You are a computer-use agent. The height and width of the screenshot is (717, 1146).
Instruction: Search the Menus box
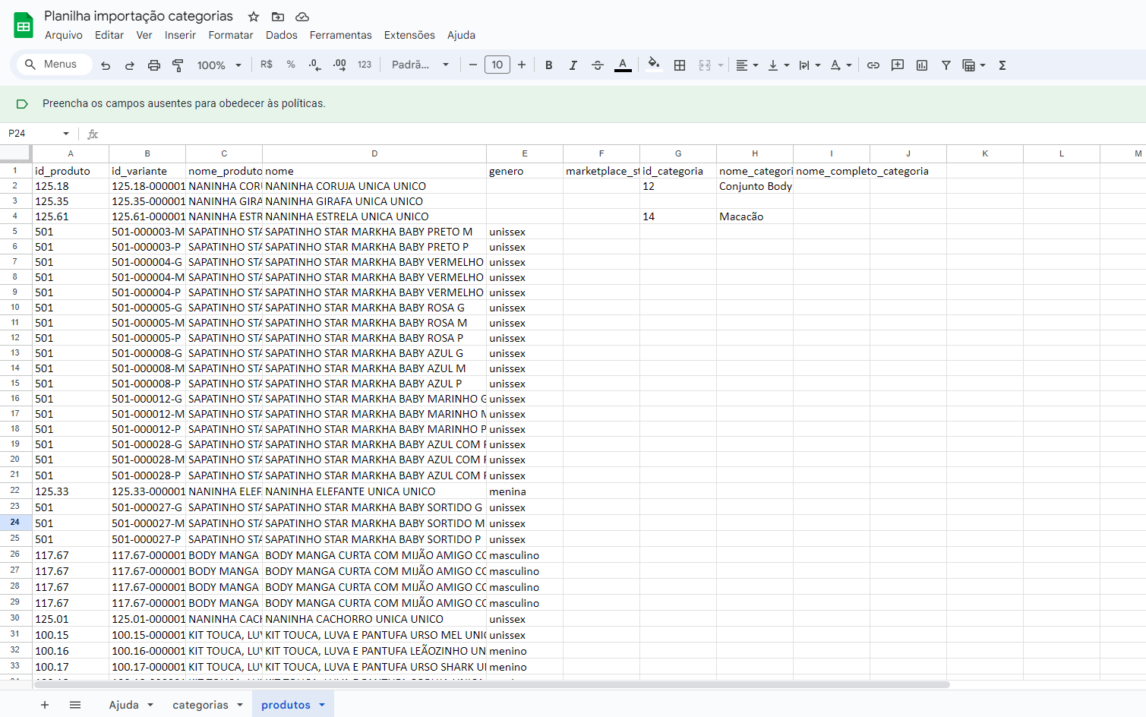[53, 65]
